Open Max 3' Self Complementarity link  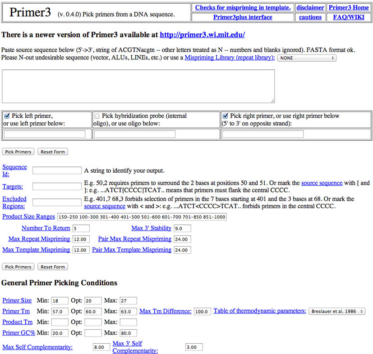pyautogui.click(x=135, y=347)
